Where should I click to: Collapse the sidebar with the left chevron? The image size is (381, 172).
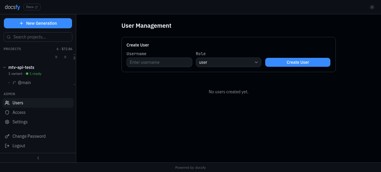pos(38,158)
